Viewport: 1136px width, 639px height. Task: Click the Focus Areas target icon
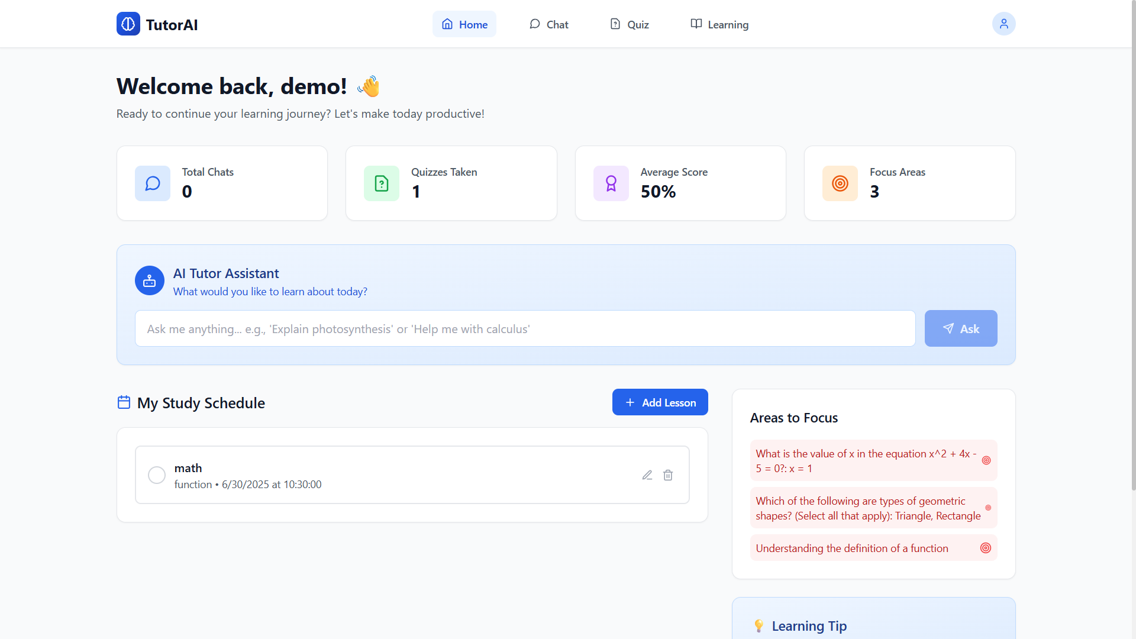coord(840,183)
